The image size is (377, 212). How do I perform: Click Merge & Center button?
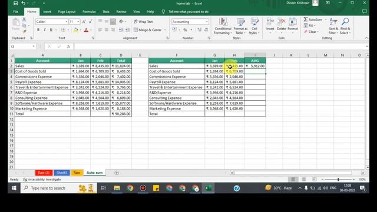[148, 30]
